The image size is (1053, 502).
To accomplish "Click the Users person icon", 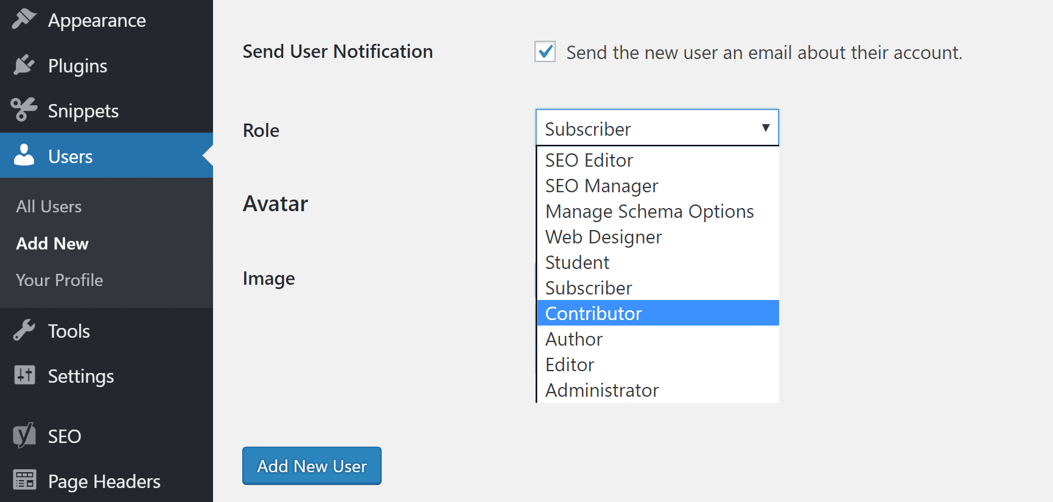I will tap(24, 156).
